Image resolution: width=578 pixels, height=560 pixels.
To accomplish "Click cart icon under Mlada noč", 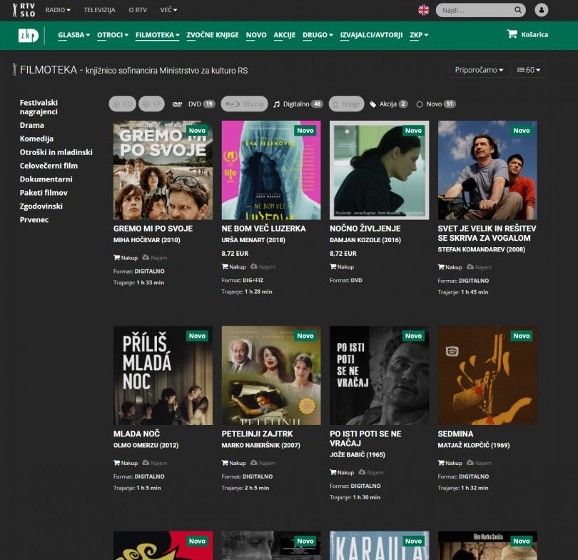I will click(116, 463).
